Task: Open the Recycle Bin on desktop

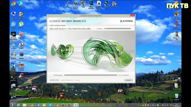Action: 177,97
